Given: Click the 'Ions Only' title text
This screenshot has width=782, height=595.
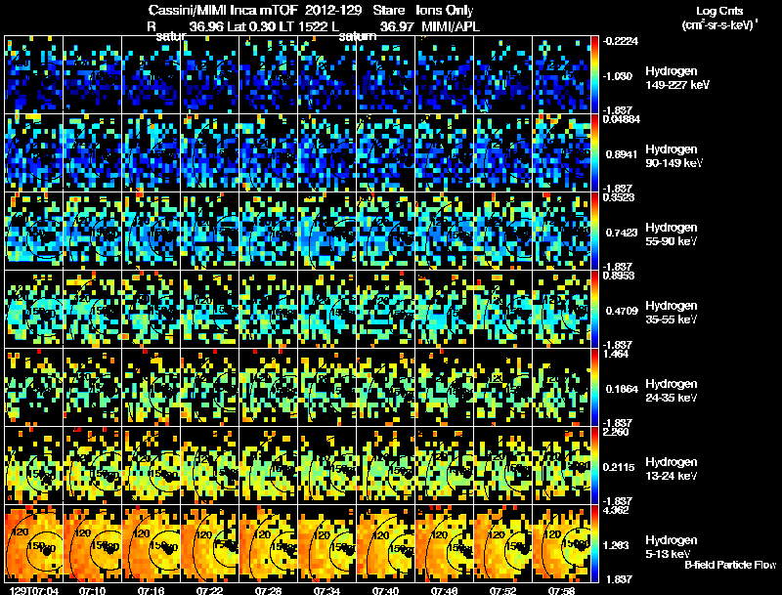Looking at the screenshot, I should [445, 11].
